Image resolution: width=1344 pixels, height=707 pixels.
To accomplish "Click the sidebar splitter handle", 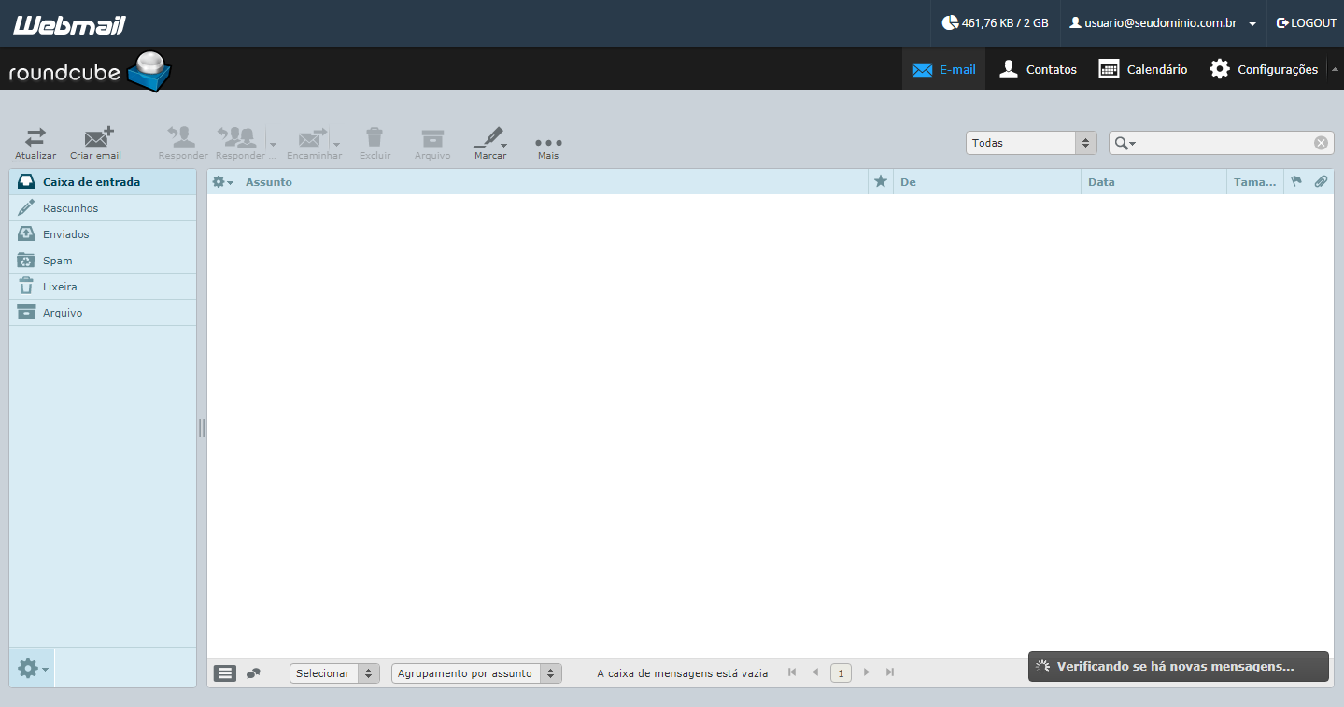I will 202,428.
